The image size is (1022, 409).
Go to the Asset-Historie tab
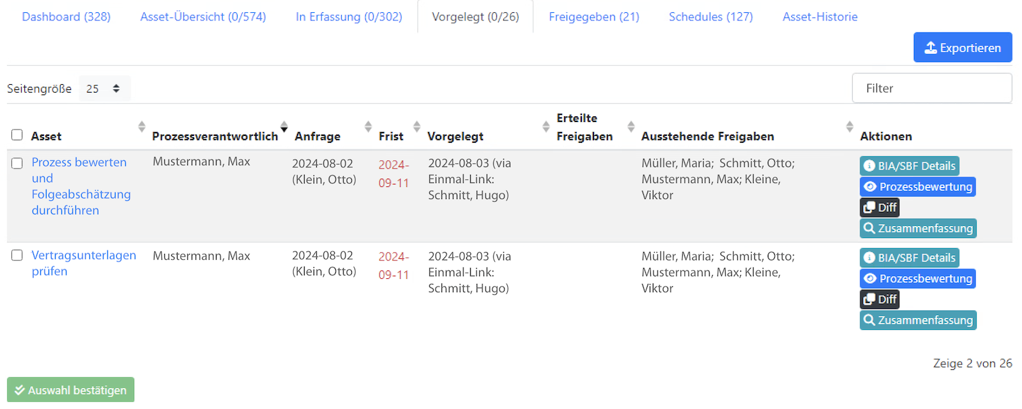pos(820,17)
